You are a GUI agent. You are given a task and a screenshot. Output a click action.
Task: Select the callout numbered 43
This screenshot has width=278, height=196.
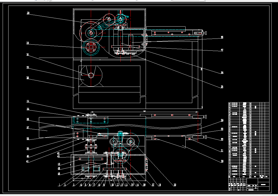(59, 156)
